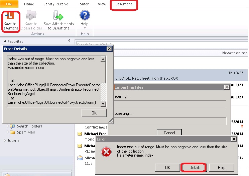Select the Laserfiche ribbon tab
The width and height of the screenshot is (249, 176).
coord(124,4)
